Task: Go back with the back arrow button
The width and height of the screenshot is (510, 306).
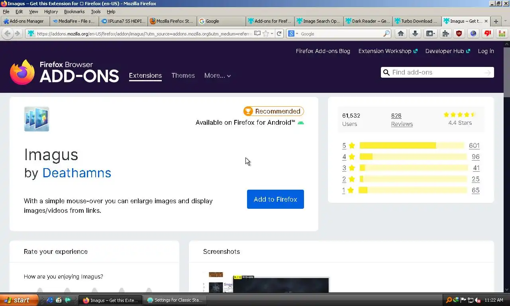Action: tap(7, 34)
